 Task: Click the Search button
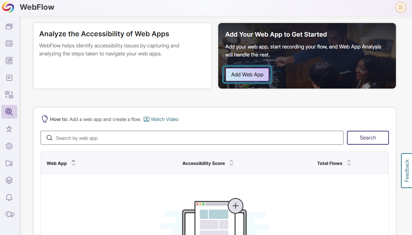(x=368, y=138)
